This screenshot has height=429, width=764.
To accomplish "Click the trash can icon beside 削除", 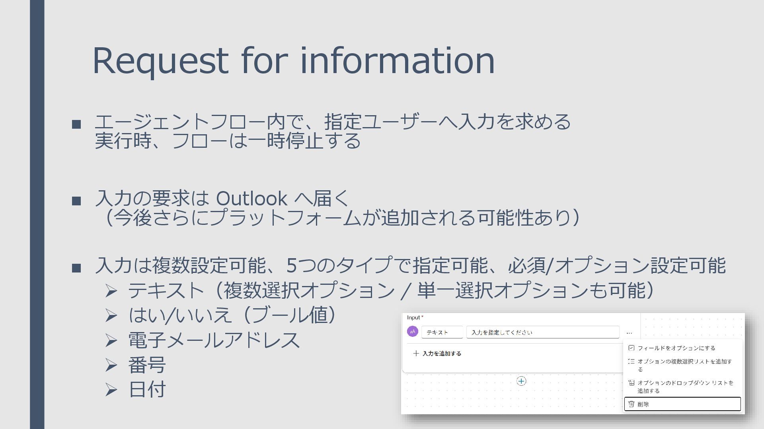I will coord(631,404).
